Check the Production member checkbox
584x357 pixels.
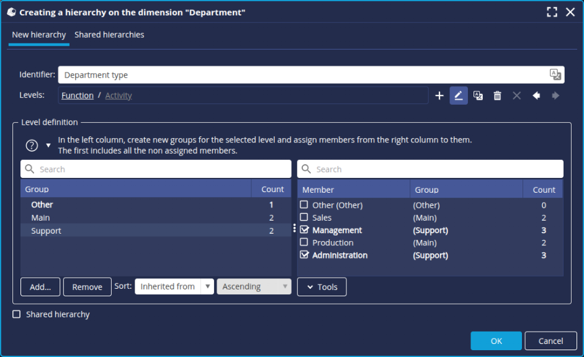pyautogui.click(x=304, y=242)
